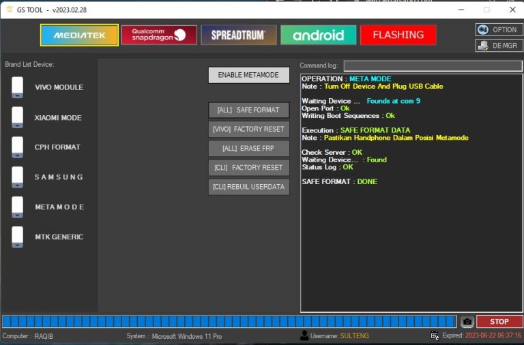Run [VIVO] FACTORY RESET
The width and height of the screenshot is (524, 345).
point(248,130)
